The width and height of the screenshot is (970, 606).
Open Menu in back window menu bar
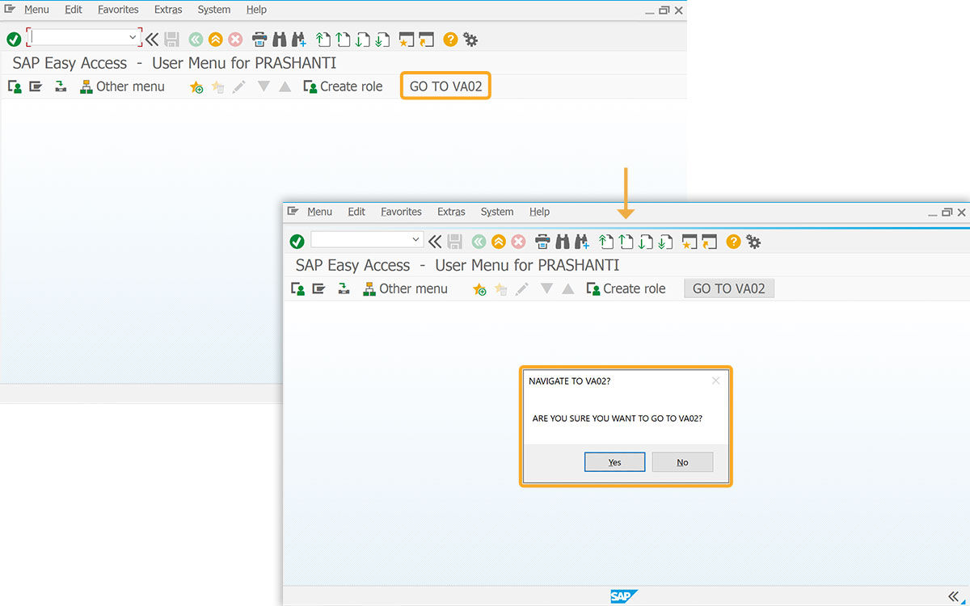(x=36, y=10)
